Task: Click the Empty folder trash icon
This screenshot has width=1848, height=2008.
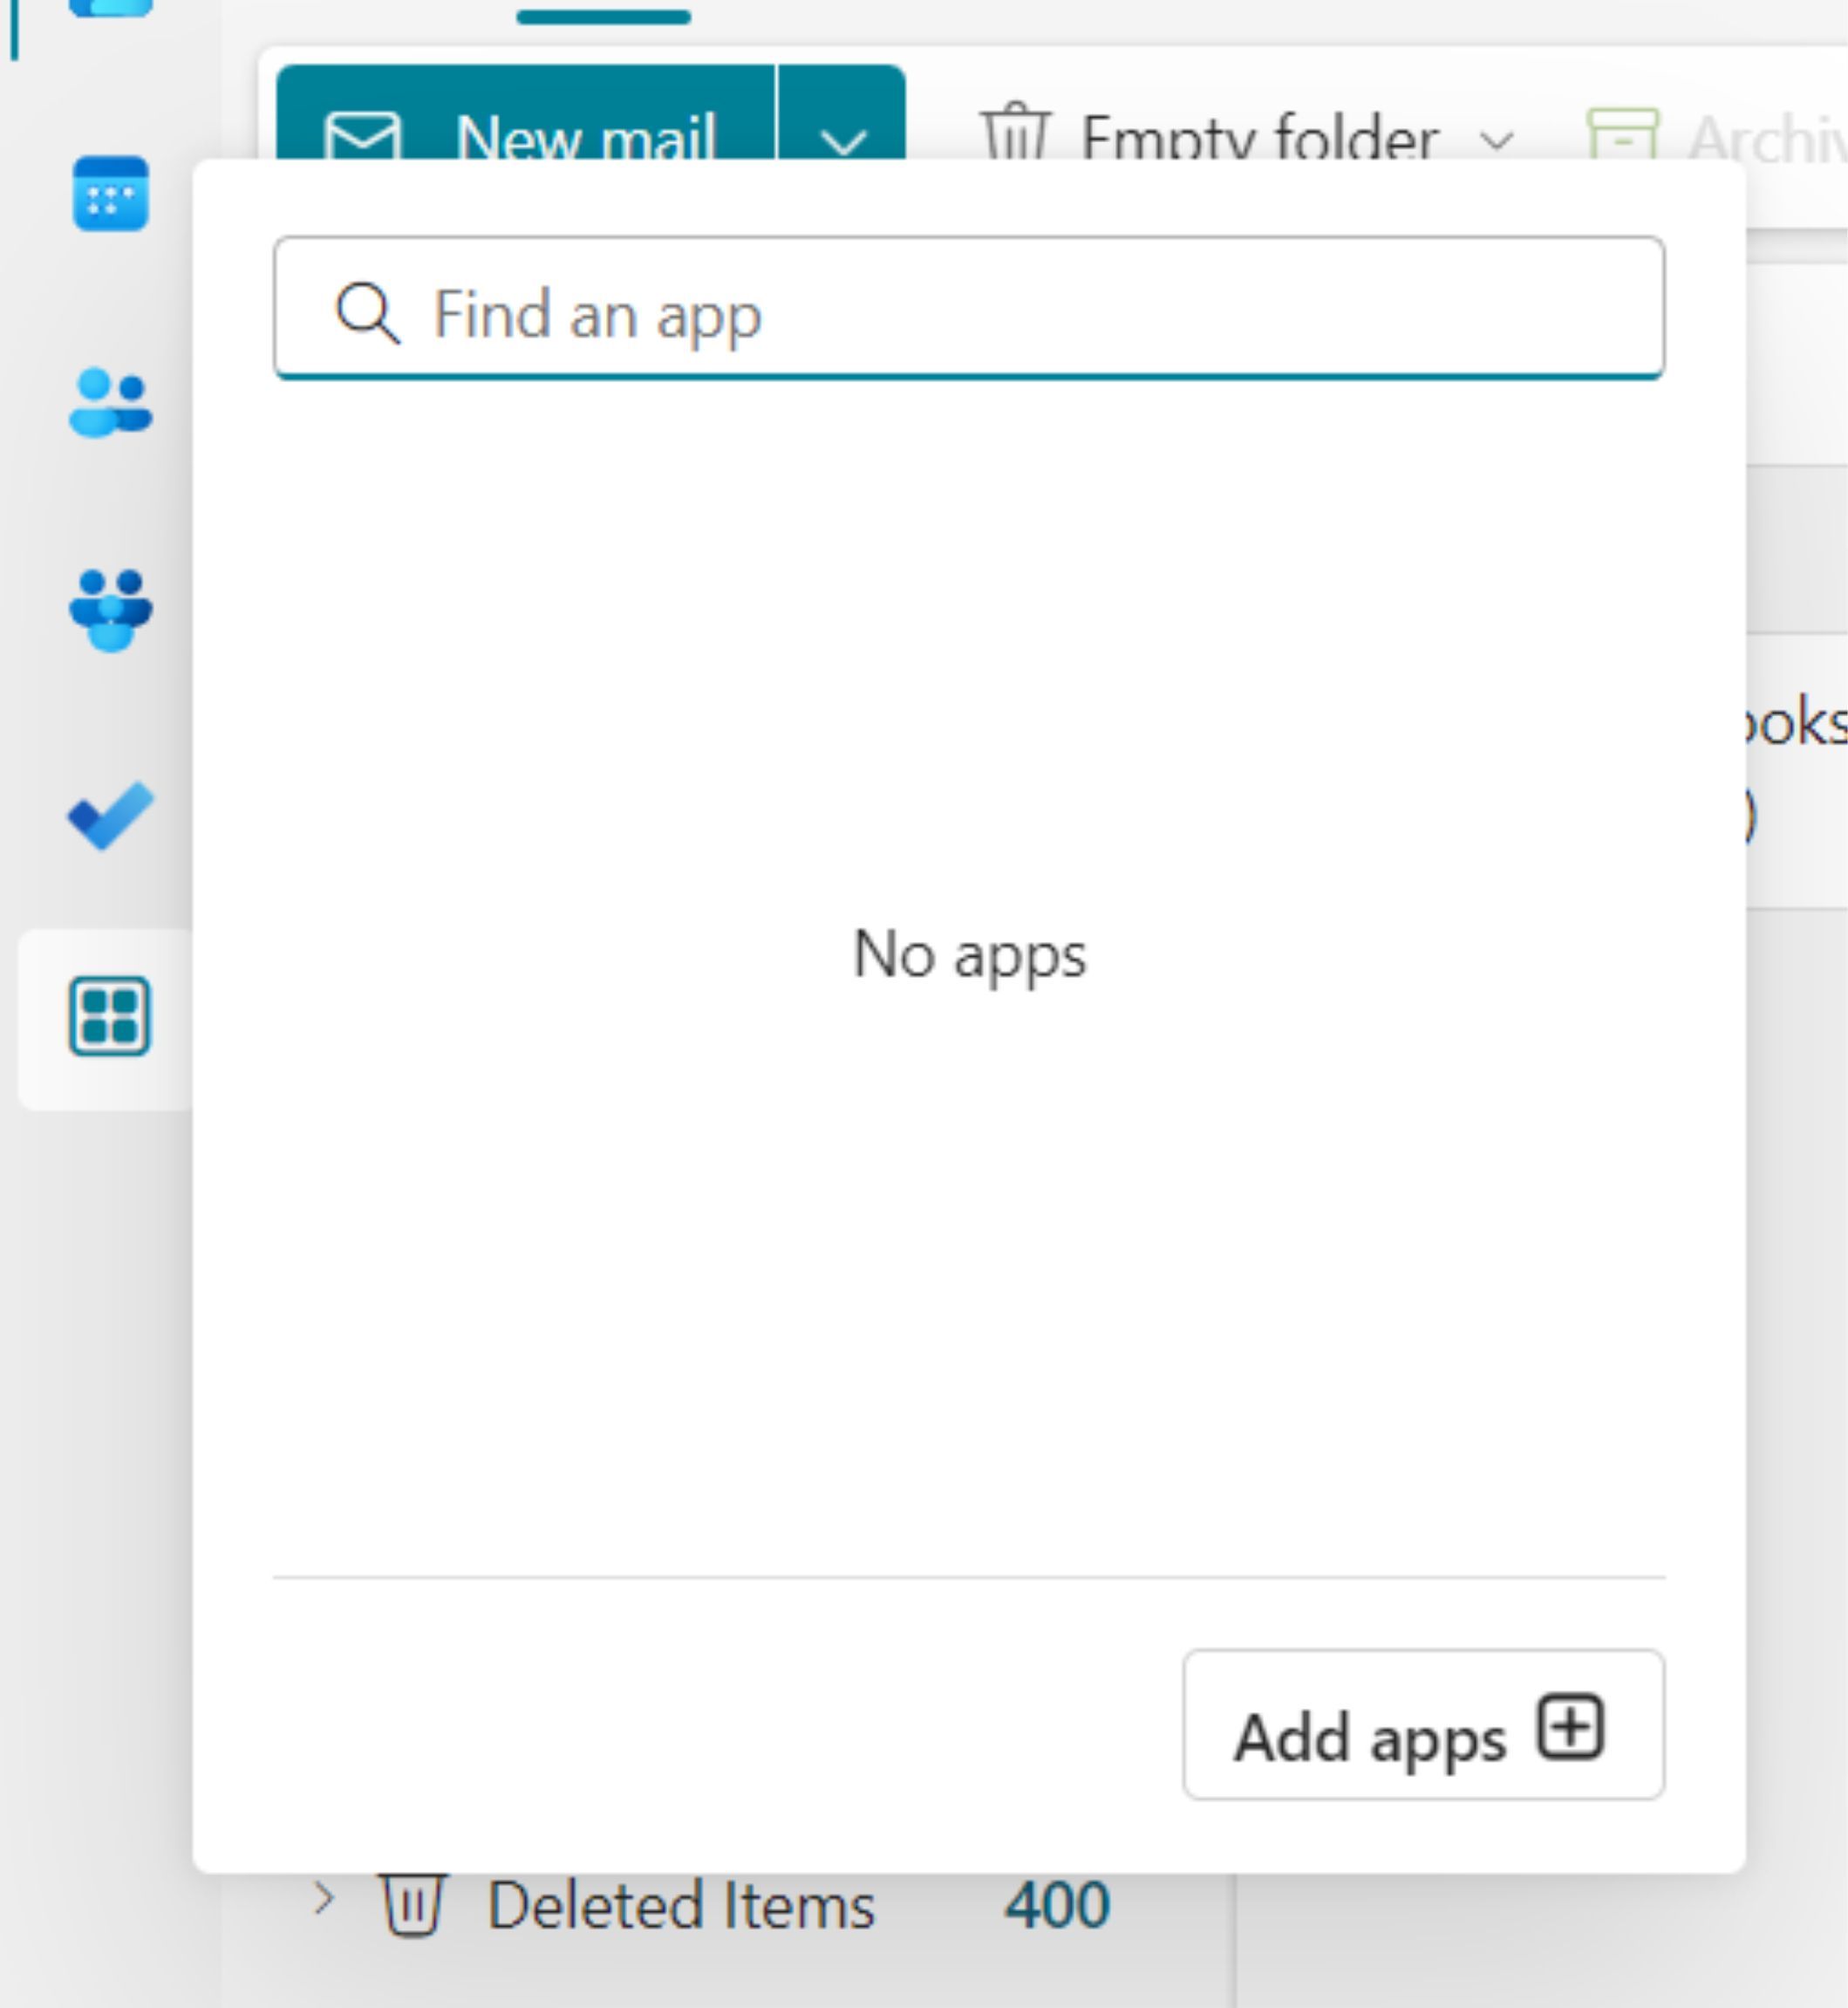Action: click(x=1015, y=132)
